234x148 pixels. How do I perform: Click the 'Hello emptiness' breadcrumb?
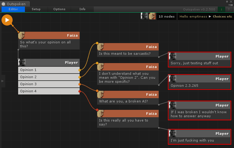pos(193,16)
